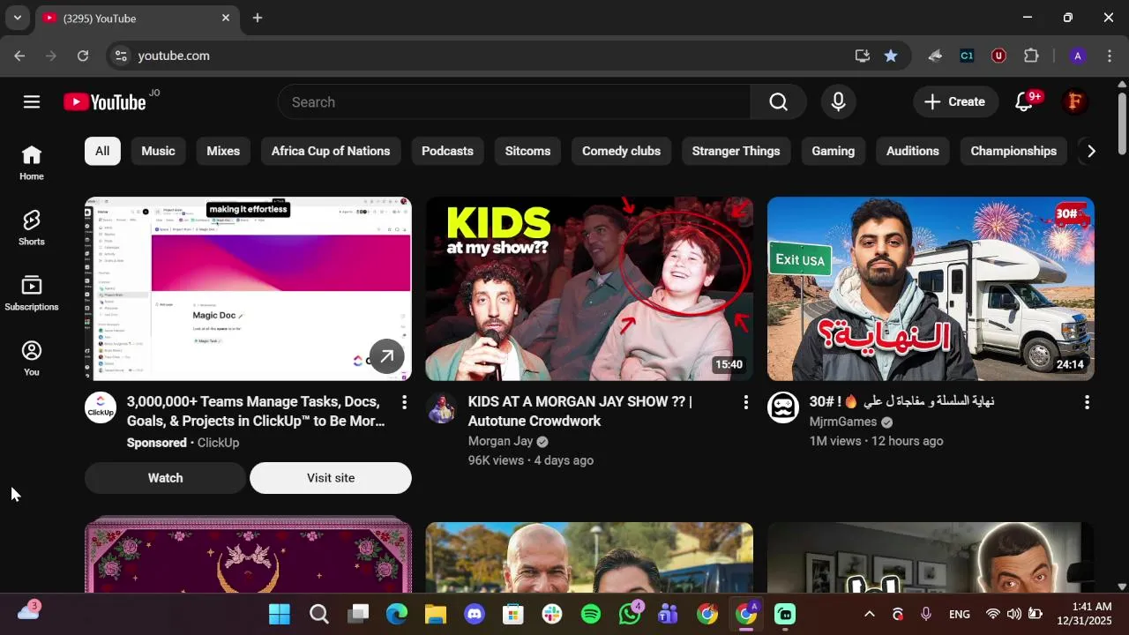Open Spotify from the taskbar
The height and width of the screenshot is (635, 1129).
click(x=591, y=614)
